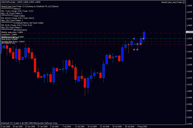Click the (Combined History and Open trades) heading

click(28, 23)
